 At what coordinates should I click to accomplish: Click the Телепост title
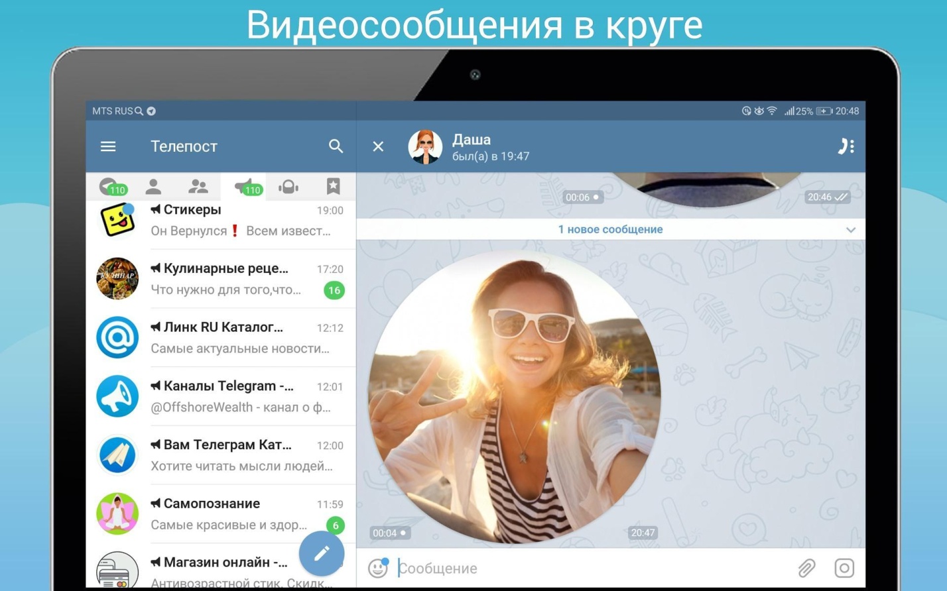[x=184, y=146]
